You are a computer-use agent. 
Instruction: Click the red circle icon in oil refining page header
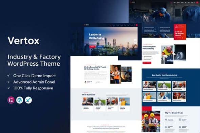(x=137, y=25)
